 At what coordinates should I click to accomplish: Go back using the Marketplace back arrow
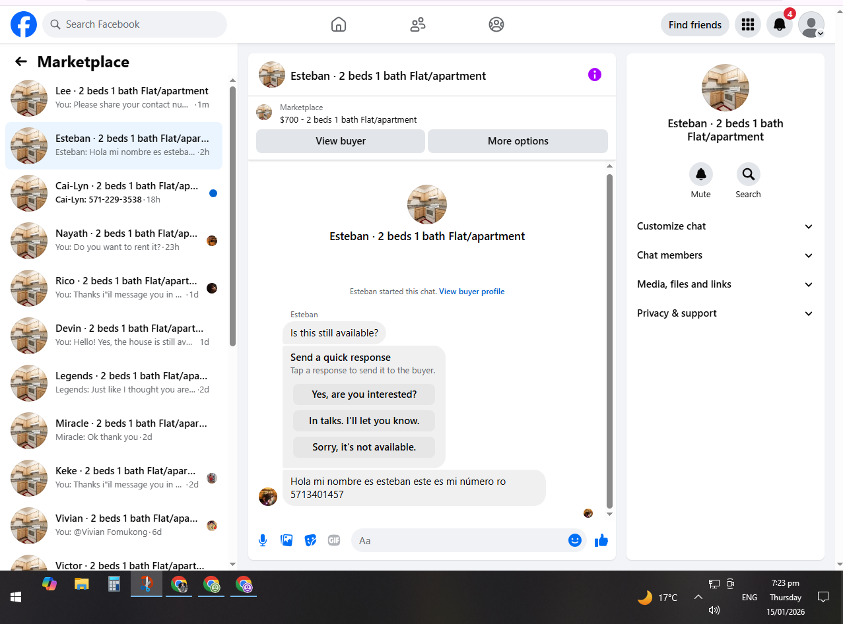click(21, 61)
